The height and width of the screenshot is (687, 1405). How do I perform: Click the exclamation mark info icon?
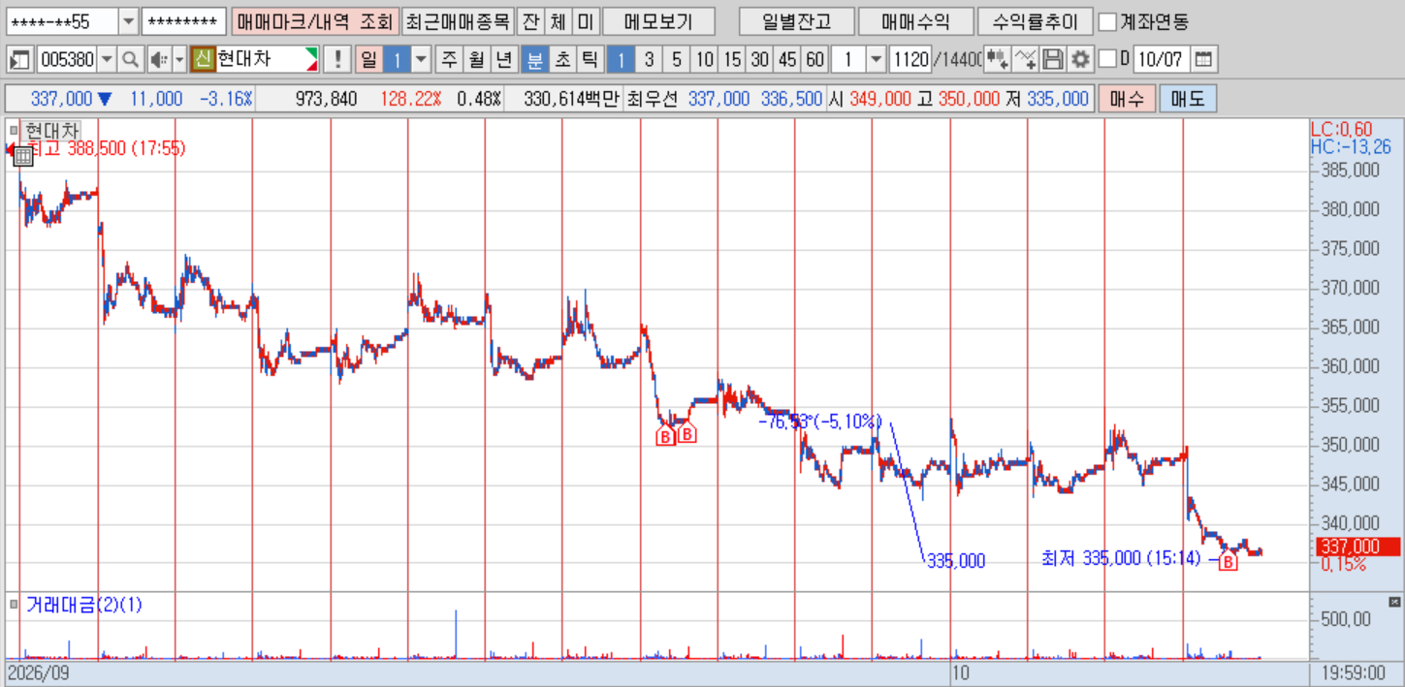pyautogui.click(x=335, y=59)
